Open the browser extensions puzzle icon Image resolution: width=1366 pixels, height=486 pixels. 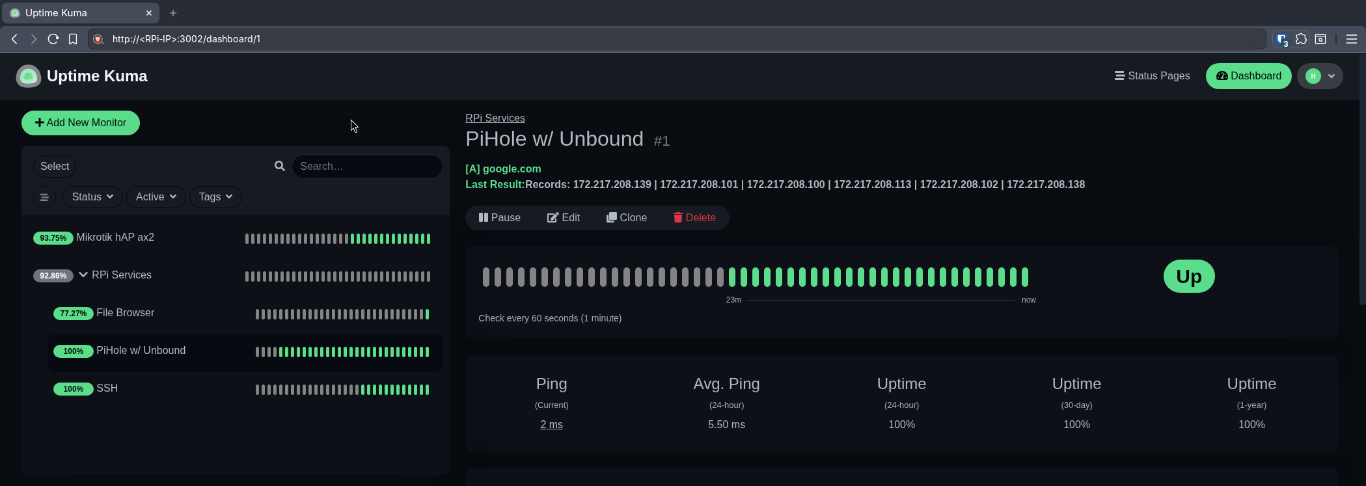[x=1301, y=39]
